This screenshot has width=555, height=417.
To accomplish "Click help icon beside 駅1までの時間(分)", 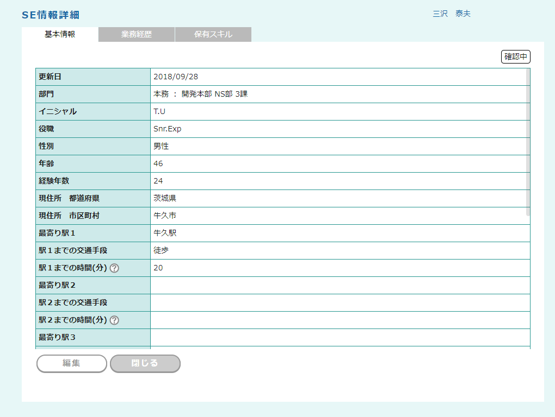I will click(x=114, y=268).
